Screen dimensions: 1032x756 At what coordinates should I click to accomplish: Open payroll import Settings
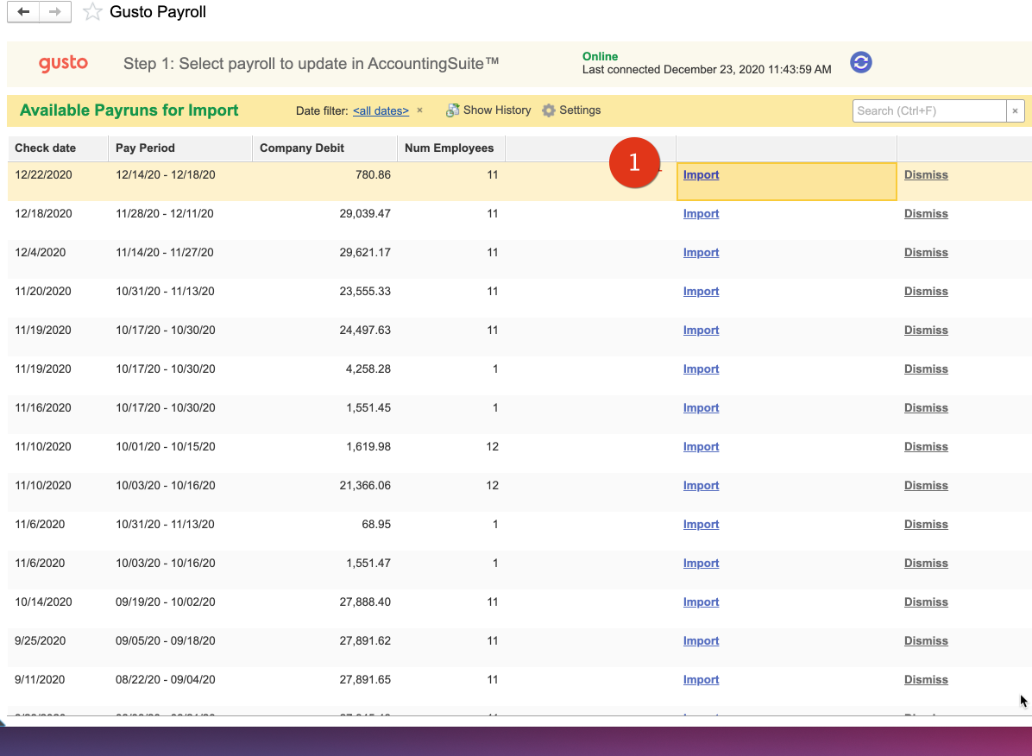click(571, 110)
